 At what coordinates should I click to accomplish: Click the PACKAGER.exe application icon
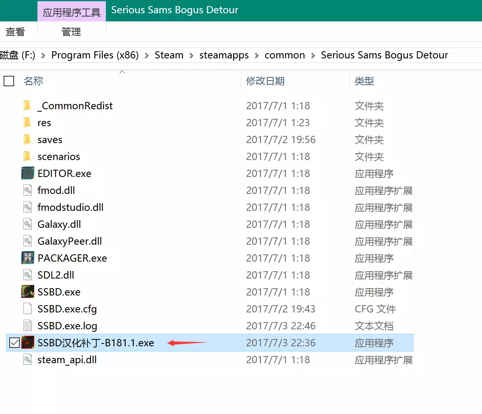[28, 258]
